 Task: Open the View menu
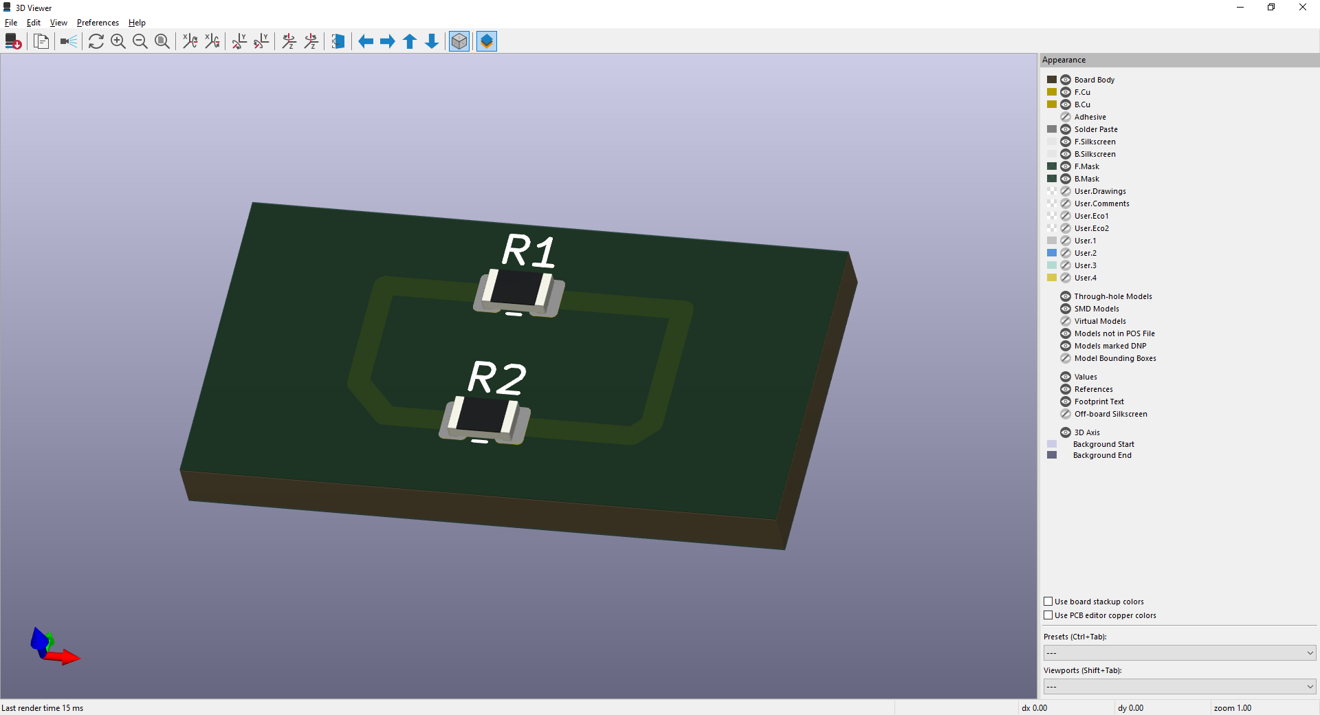[58, 23]
